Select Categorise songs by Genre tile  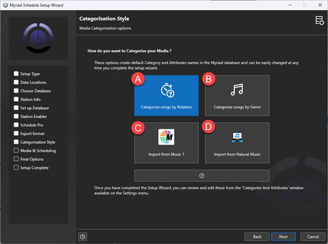[x=237, y=96]
